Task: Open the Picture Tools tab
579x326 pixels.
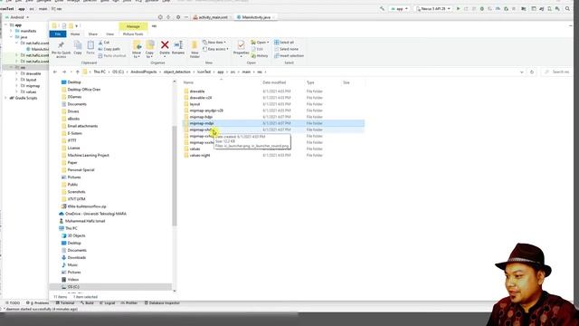Action: pyautogui.click(x=133, y=34)
